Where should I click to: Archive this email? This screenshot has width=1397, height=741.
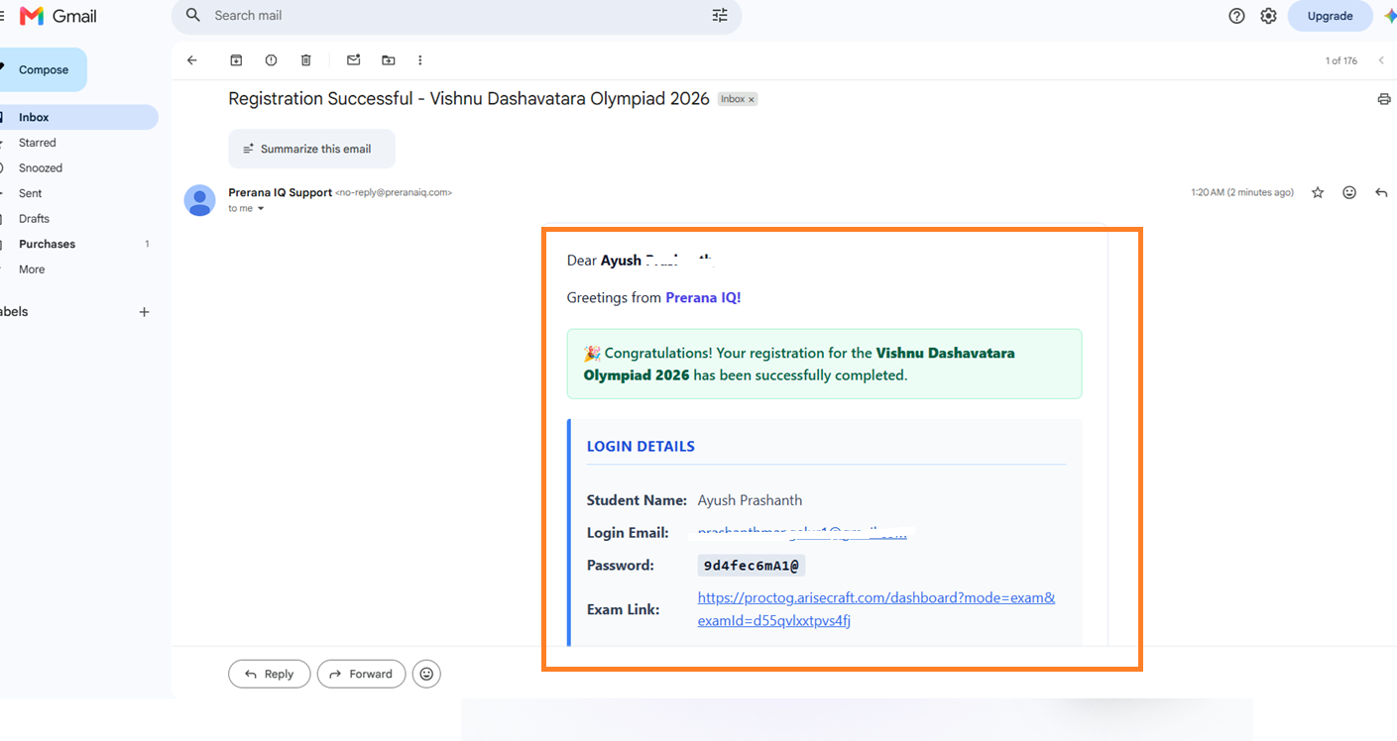point(236,60)
